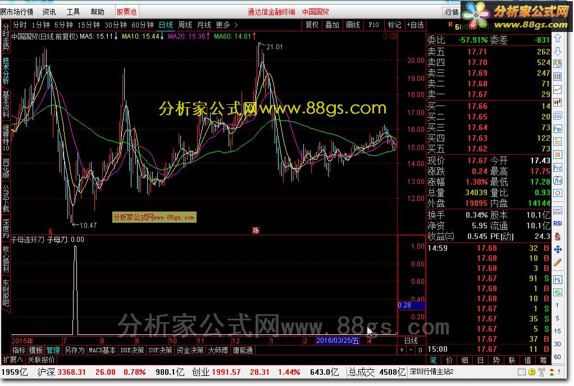Select the 周线 weekly period tab
This screenshot has height=386, width=574.
coord(185,25)
